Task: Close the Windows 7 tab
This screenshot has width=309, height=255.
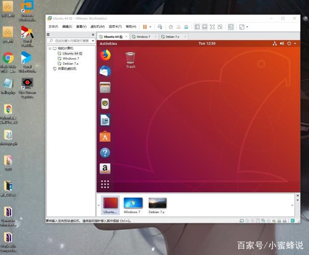Action: [155, 37]
